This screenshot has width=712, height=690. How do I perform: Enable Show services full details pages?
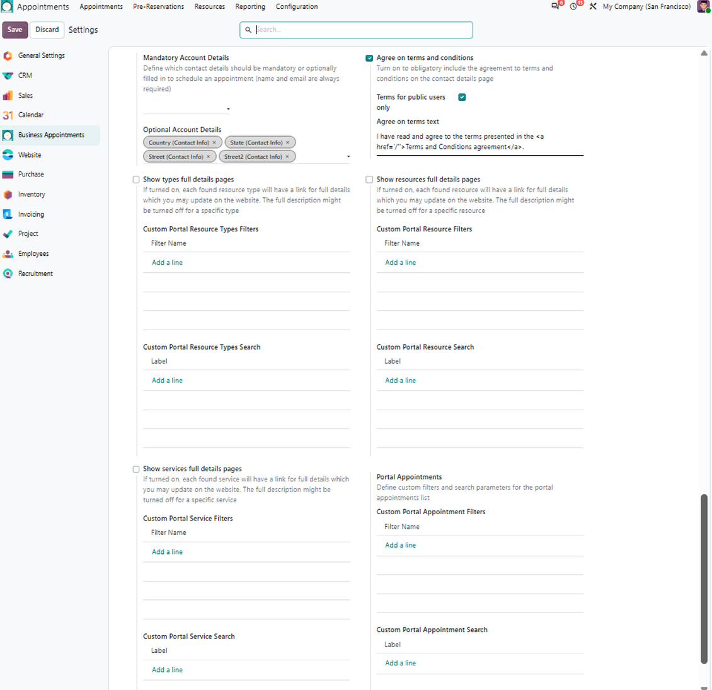click(135, 469)
